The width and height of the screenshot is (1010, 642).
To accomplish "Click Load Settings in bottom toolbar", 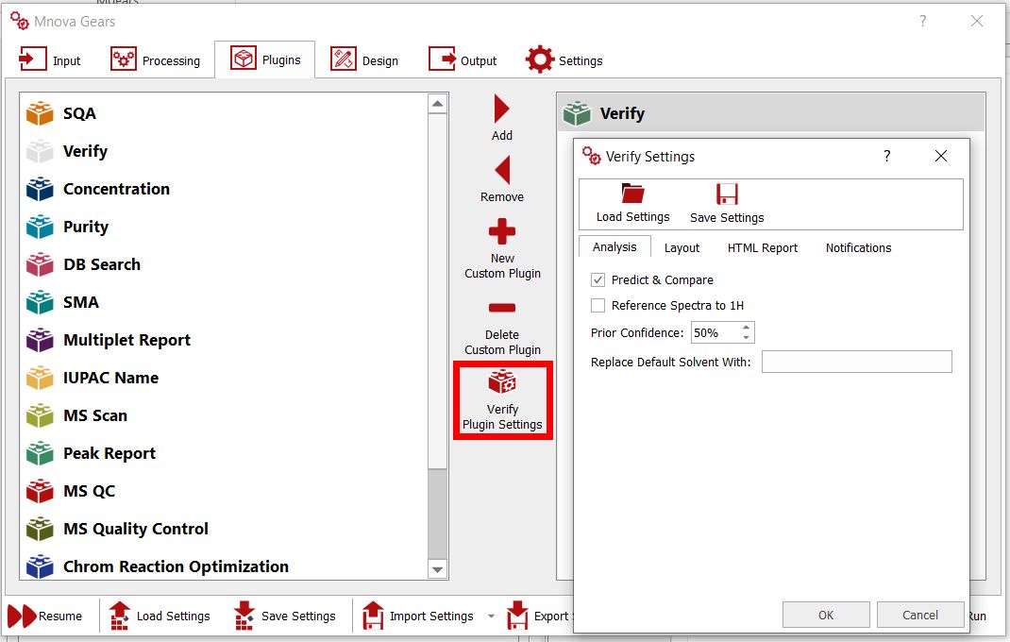I will click(160, 616).
